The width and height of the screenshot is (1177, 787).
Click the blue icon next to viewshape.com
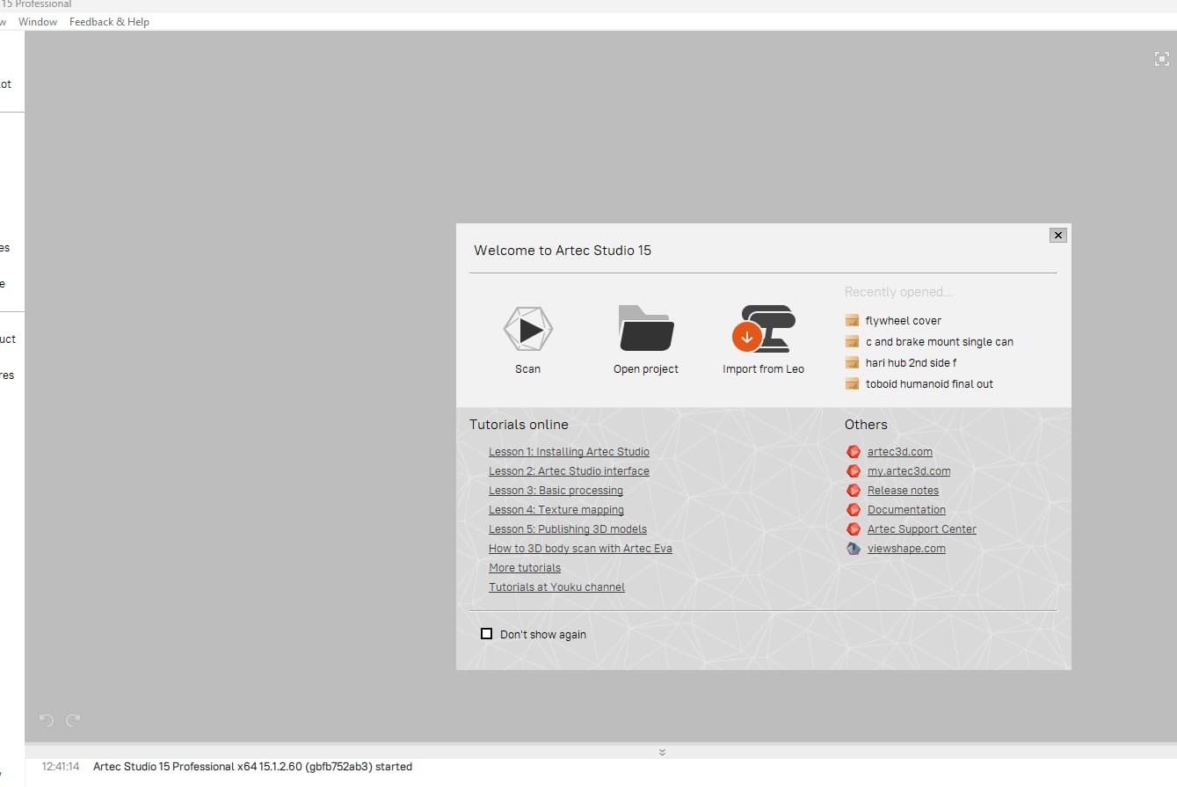click(x=853, y=549)
